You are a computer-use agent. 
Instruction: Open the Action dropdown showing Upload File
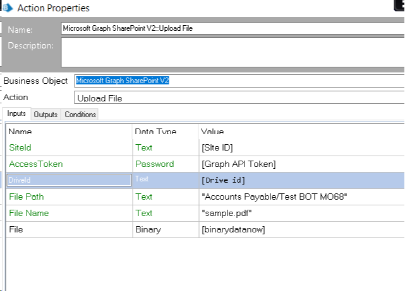[x=239, y=98]
